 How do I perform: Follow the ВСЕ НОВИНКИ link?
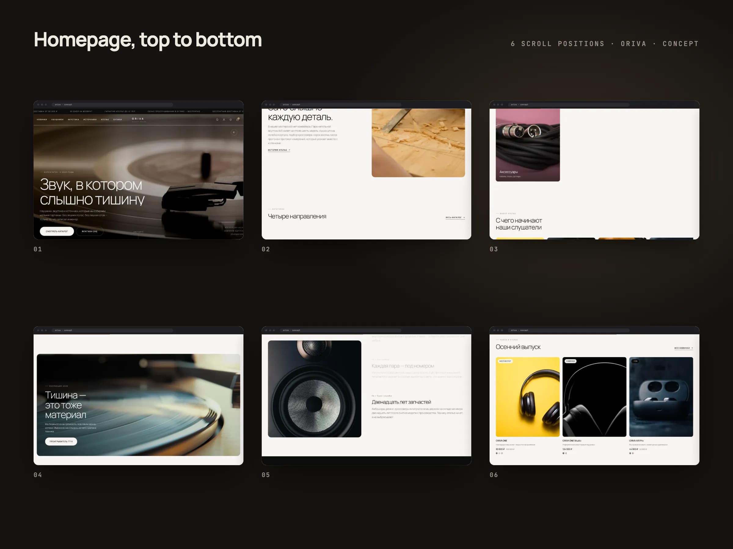(x=684, y=348)
